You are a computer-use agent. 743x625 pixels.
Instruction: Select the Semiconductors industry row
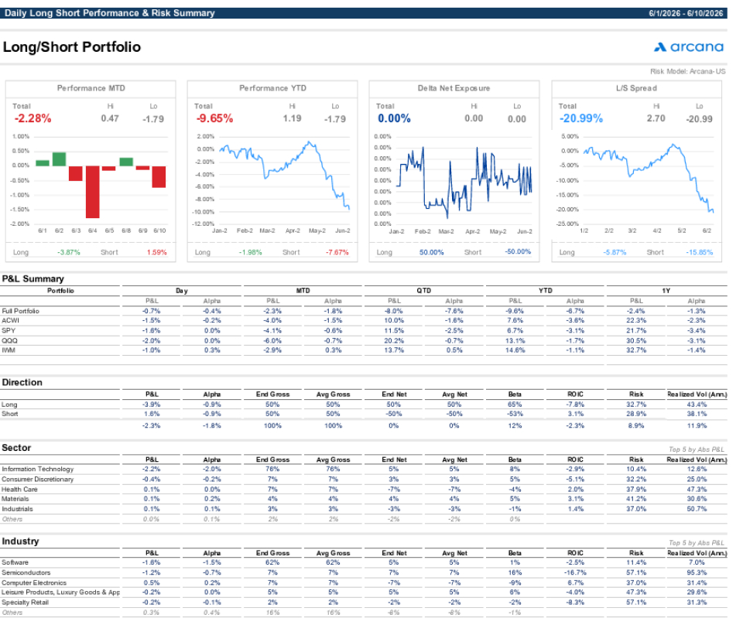tap(364, 572)
